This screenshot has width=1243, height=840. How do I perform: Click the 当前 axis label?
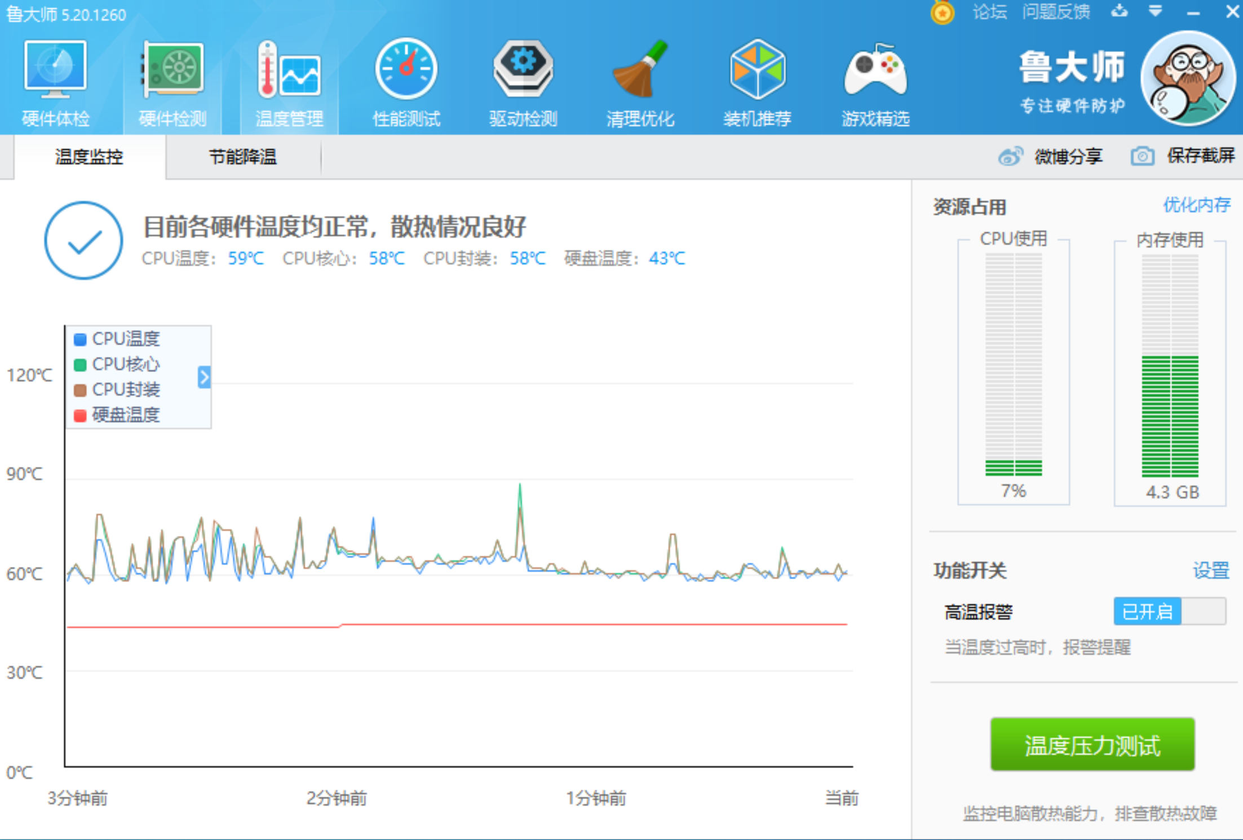pos(842,798)
